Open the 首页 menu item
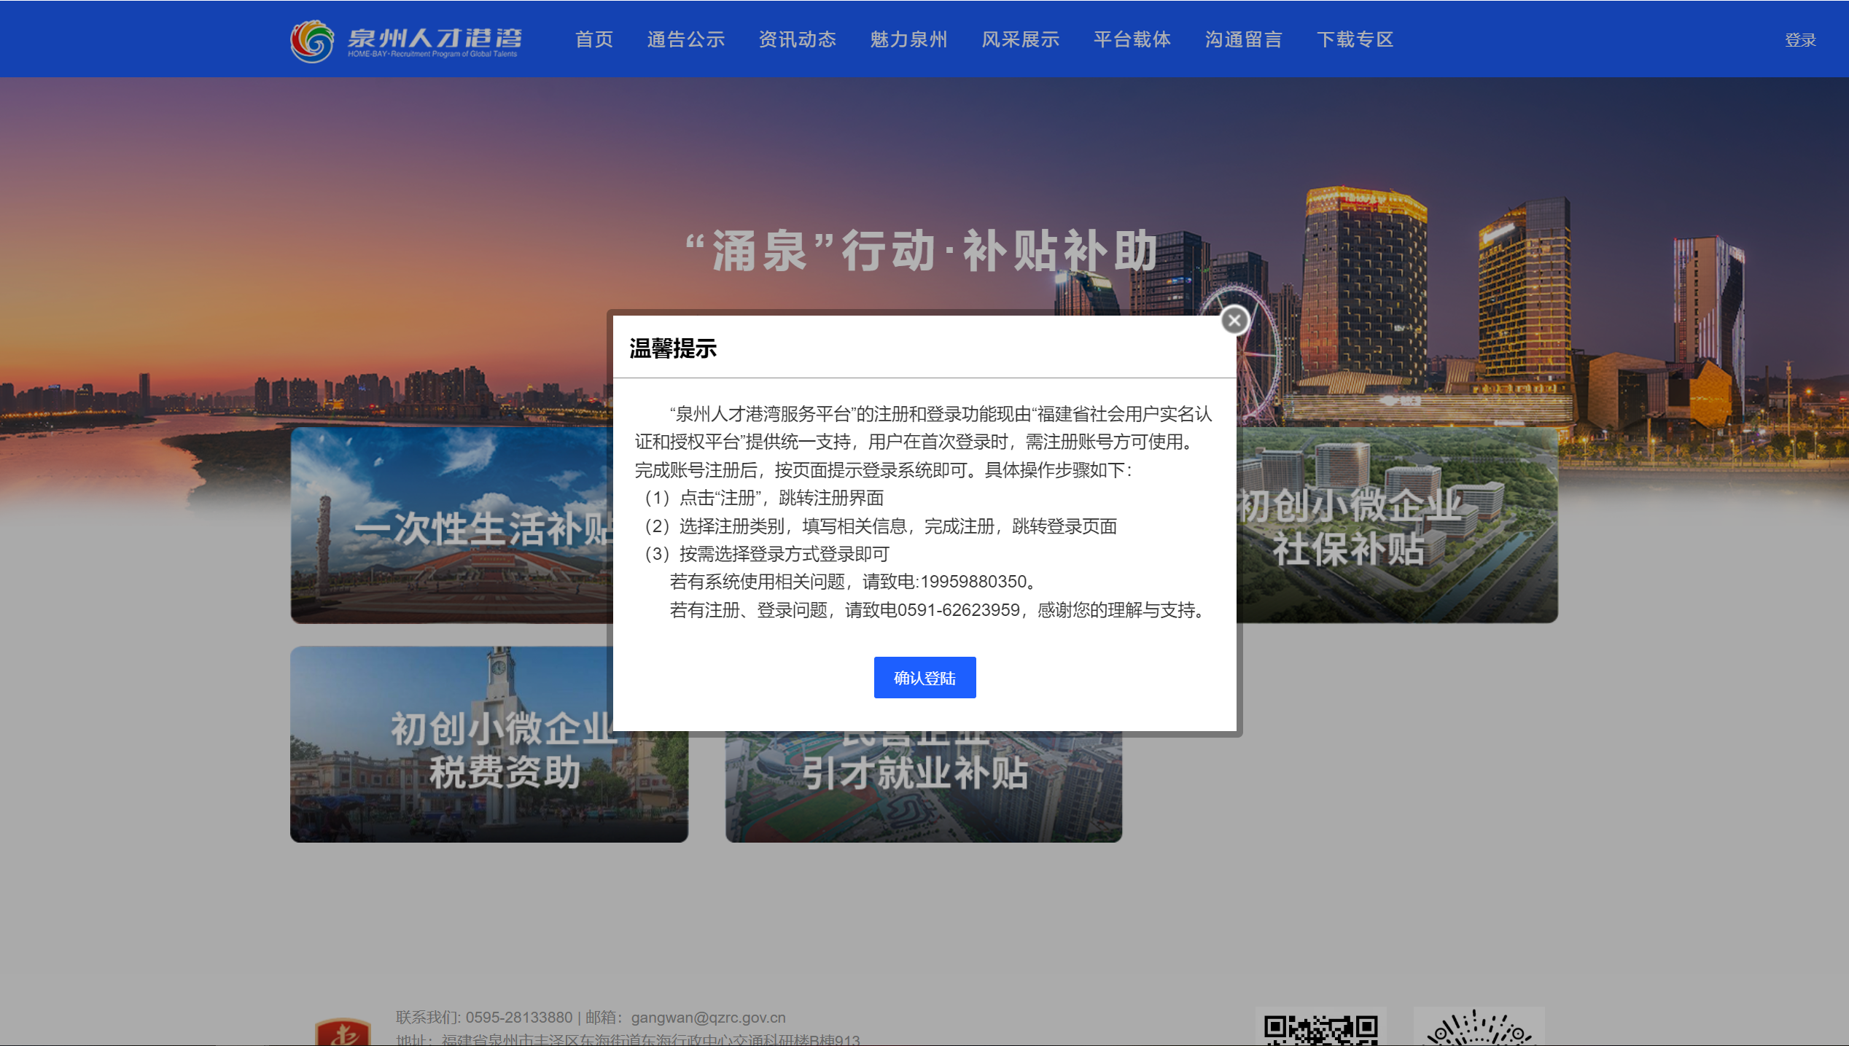Screen dimensions: 1849x1046 [x=593, y=39]
